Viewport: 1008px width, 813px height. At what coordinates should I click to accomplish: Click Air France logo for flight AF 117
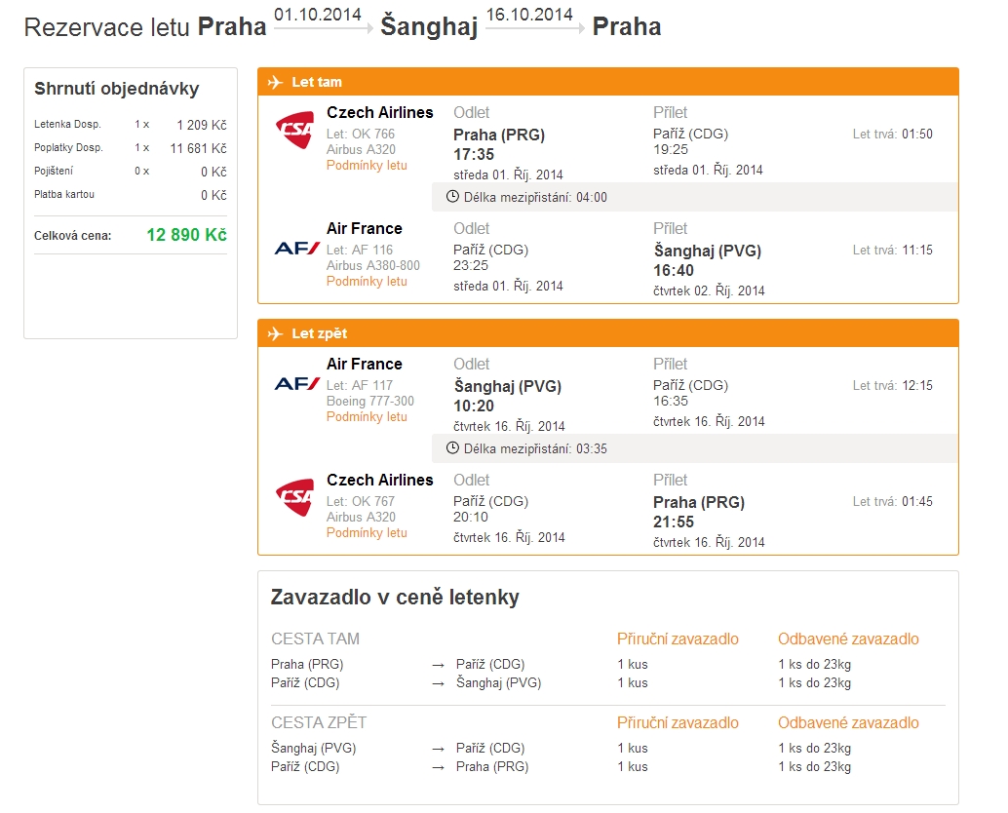[297, 384]
